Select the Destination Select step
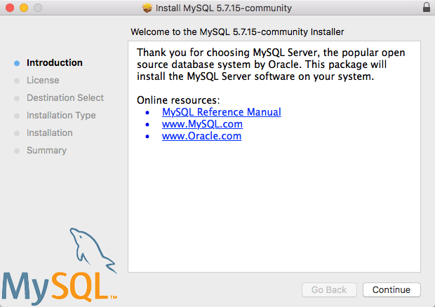 [65, 97]
